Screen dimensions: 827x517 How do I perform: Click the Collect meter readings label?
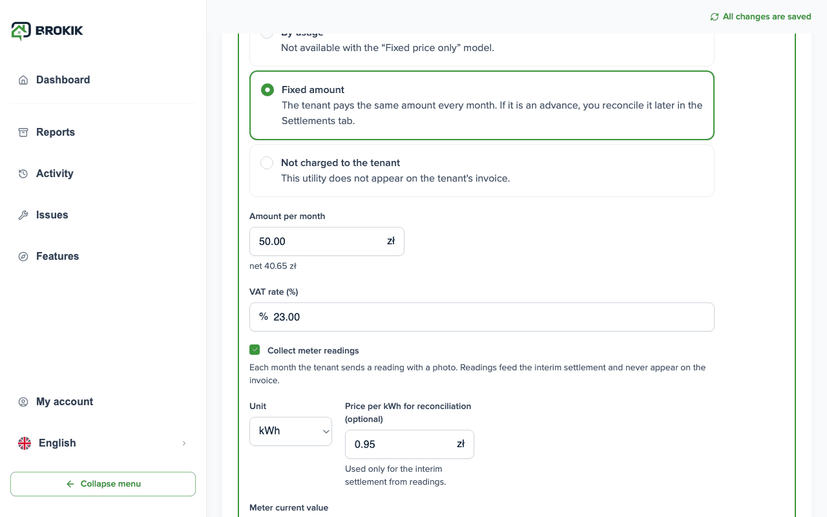pos(313,351)
